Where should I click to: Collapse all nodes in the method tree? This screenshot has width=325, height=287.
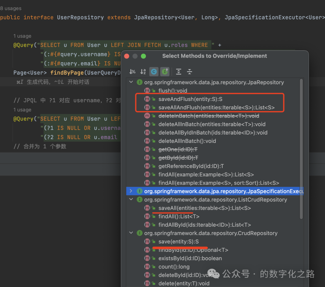click(x=190, y=72)
